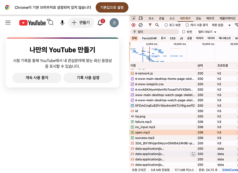Start voice search with microphone icon
Image resolution: width=238 pixels, height=173 pixels.
[62, 23]
